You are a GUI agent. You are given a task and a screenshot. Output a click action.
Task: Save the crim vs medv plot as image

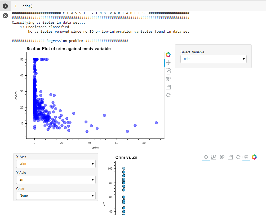click(x=168, y=87)
